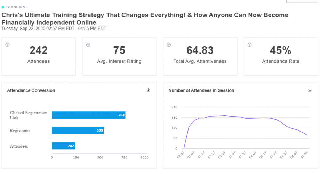Download the Attendance Conversion chart
This screenshot has height=174, width=320.
click(x=149, y=90)
